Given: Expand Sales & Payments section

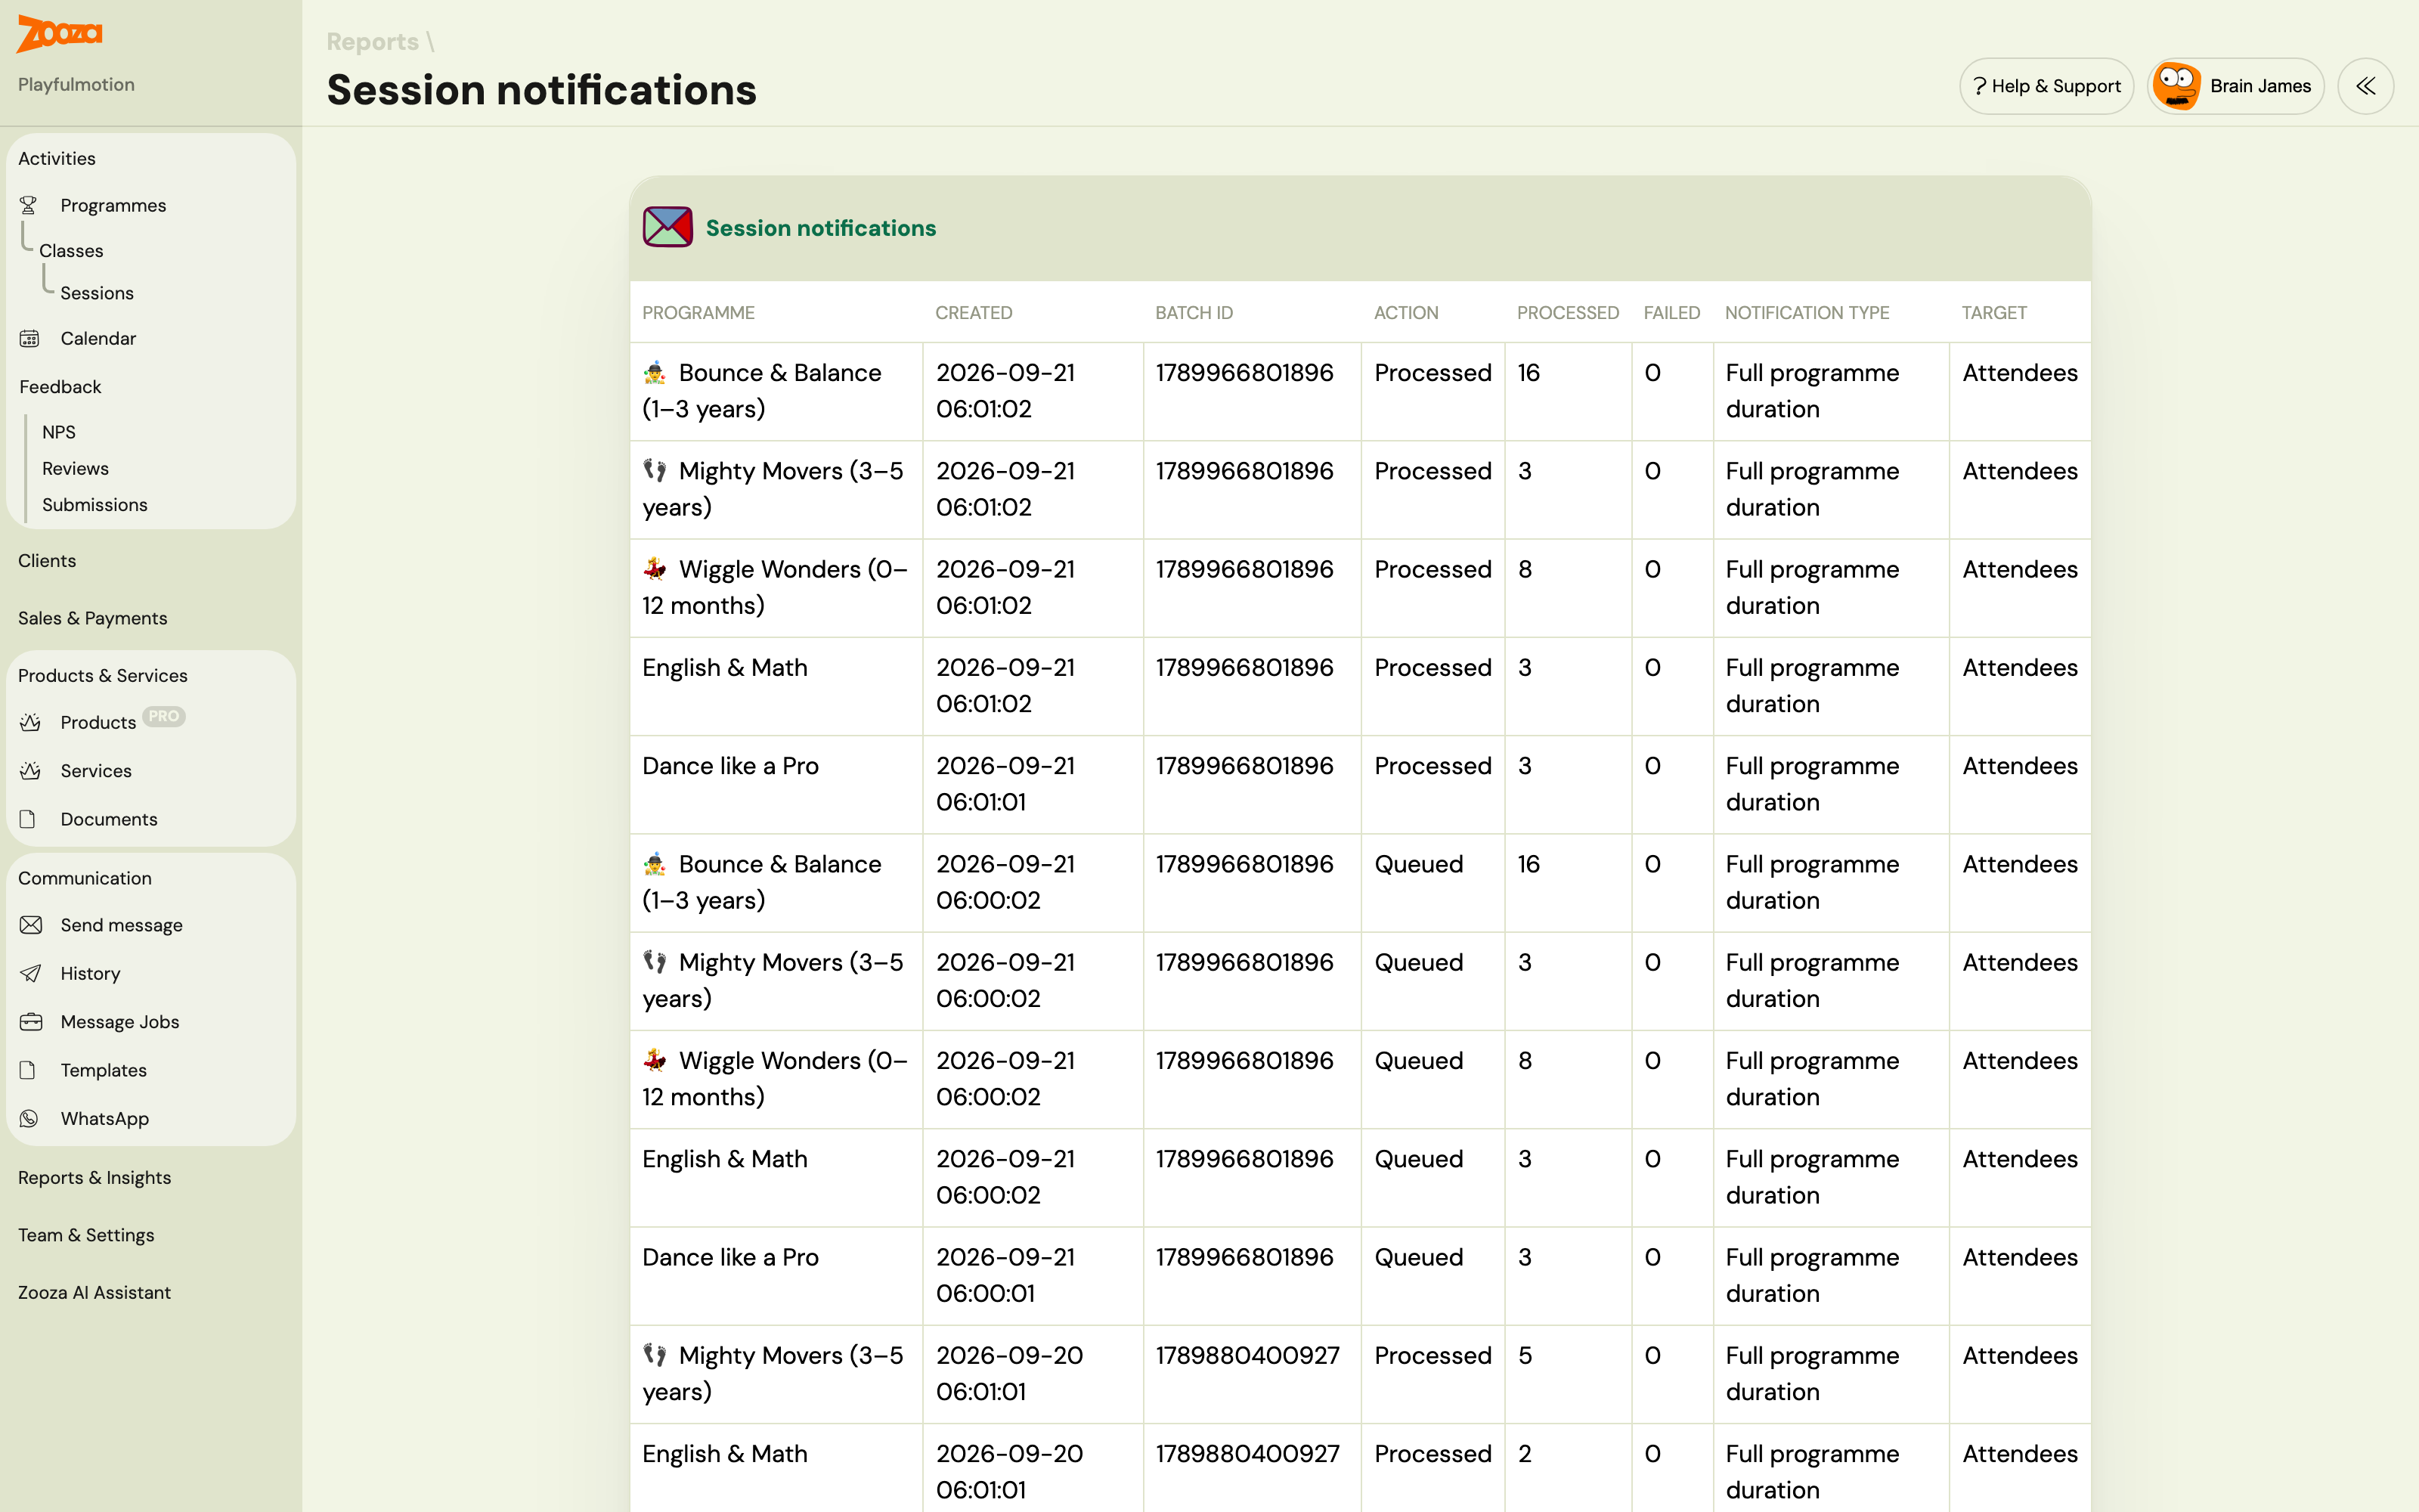Looking at the screenshot, I should (x=93, y=618).
